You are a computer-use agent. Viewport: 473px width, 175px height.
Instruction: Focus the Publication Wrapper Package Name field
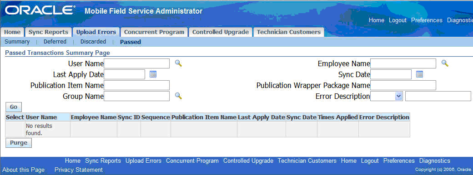pyautogui.click(x=403, y=85)
